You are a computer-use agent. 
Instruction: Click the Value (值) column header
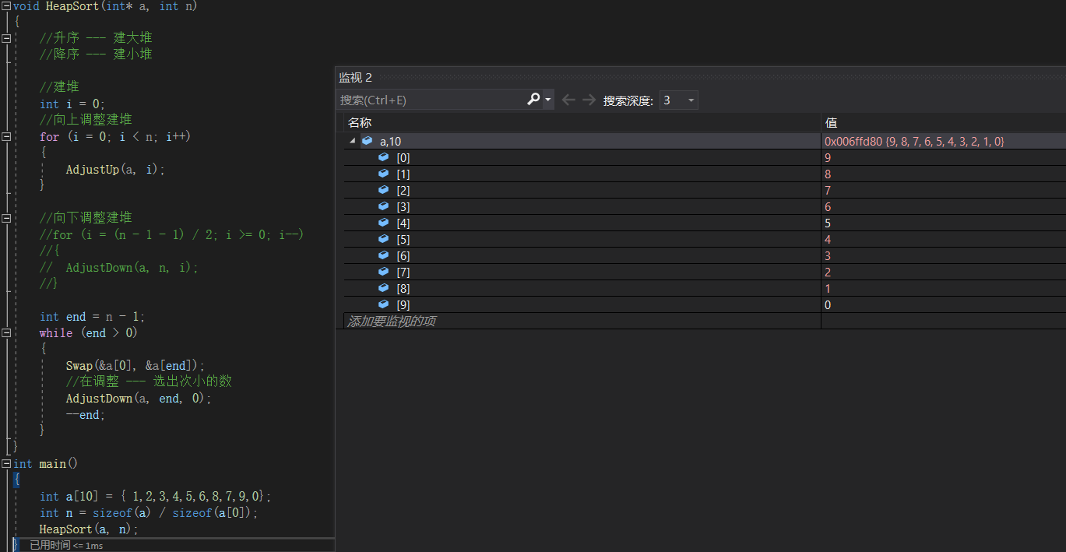831,123
